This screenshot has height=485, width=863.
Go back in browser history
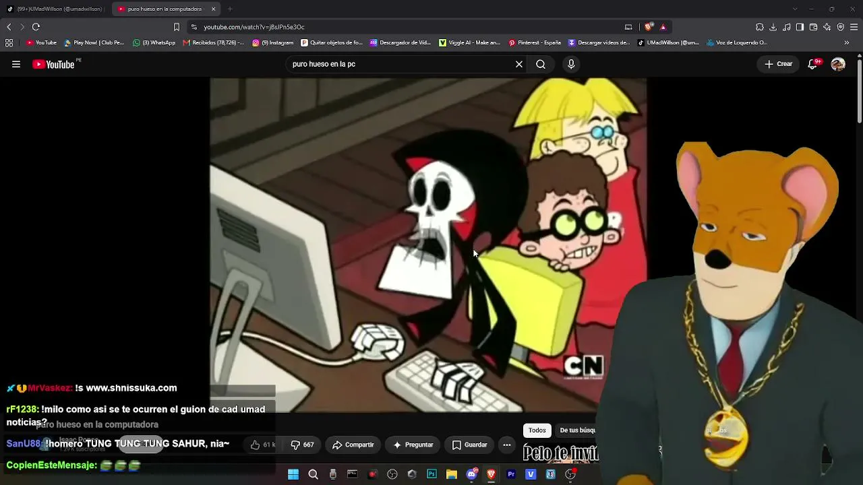tap(9, 27)
